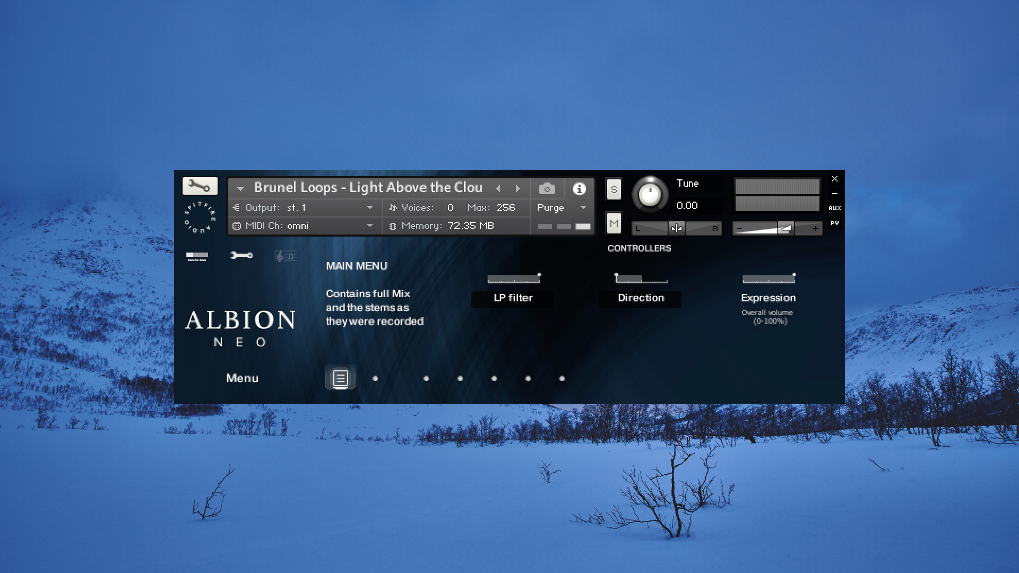The height and width of the screenshot is (573, 1019).
Task: Click the ALBION NEO logo
Action: pyautogui.click(x=240, y=328)
